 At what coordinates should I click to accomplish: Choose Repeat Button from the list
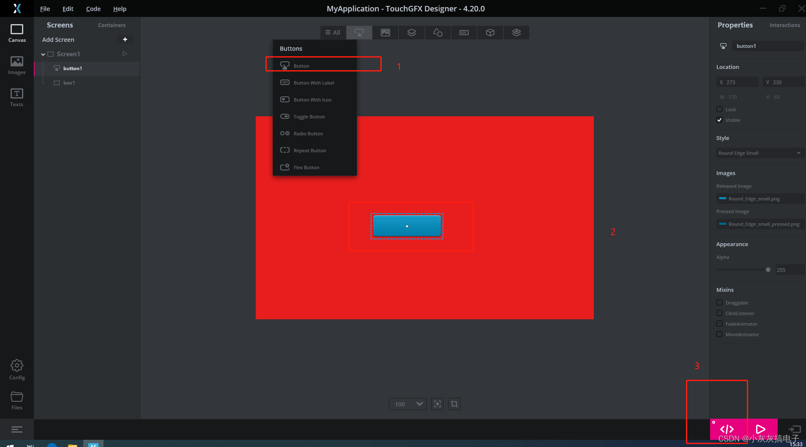[315, 150]
